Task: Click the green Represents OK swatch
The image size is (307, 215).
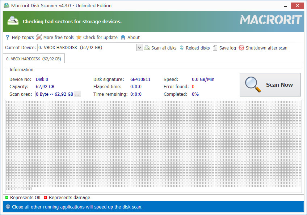Action: pyautogui.click(x=7, y=198)
